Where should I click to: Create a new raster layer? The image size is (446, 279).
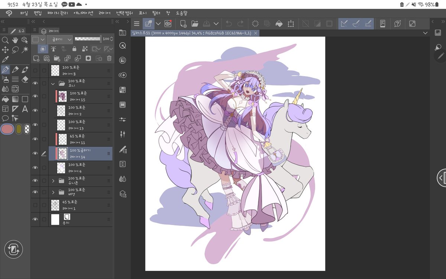(x=36, y=58)
